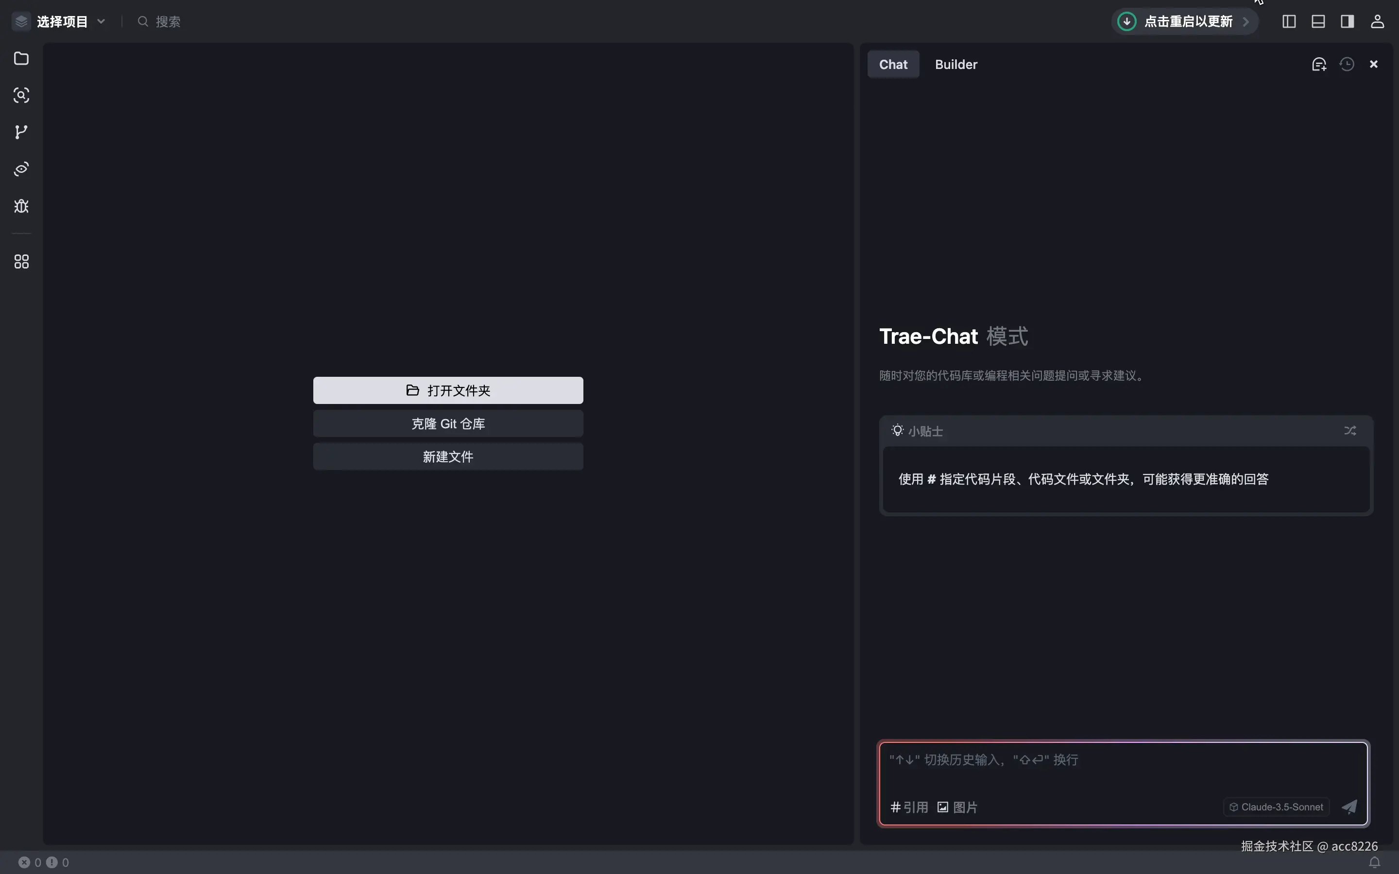Screen dimensions: 1399x874
Task: Switch to the Builder tab
Action: coord(955,64)
